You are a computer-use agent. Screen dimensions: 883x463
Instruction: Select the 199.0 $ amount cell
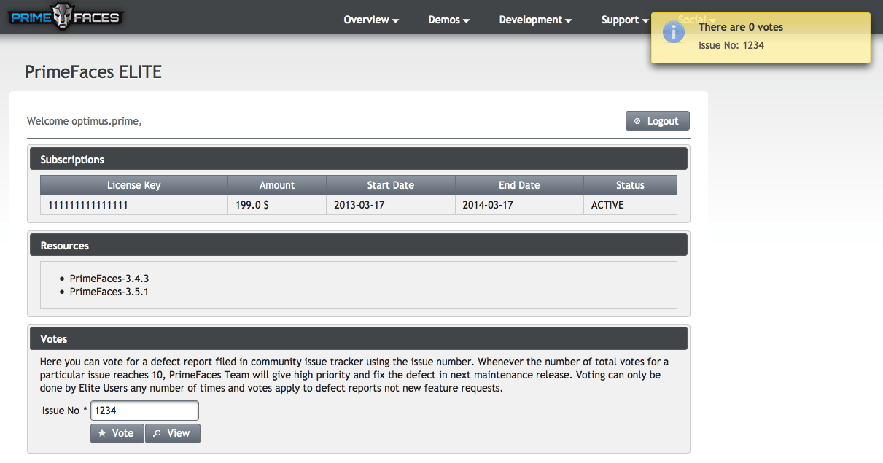[x=277, y=205]
